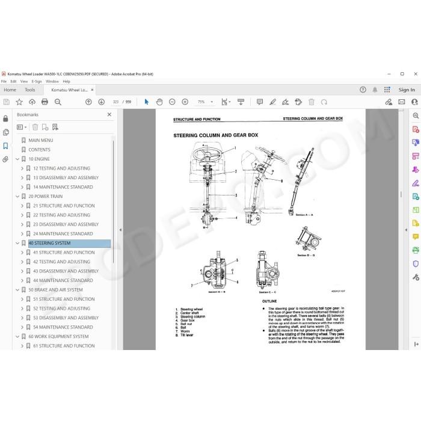Open the View menu
Viewport: 421px width, 421px height.
coord(24,81)
